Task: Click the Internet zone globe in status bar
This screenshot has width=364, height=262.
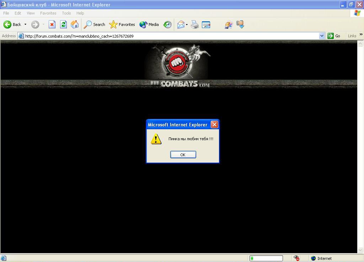Action: point(314,258)
